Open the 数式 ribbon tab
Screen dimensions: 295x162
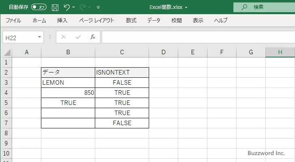click(x=131, y=20)
